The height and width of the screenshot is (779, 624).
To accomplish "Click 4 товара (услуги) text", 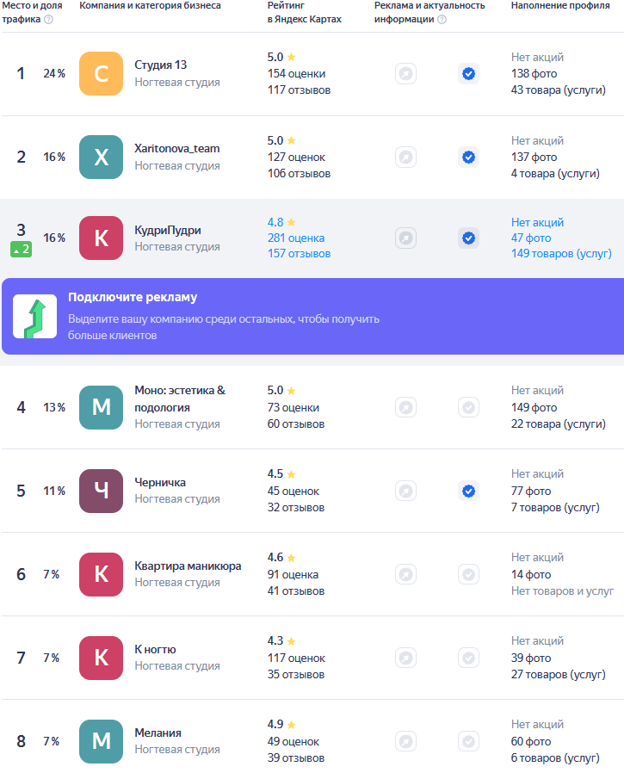I will 555,173.
